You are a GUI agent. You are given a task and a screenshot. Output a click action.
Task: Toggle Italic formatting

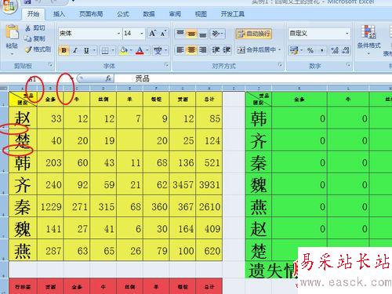[x=75, y=50]
